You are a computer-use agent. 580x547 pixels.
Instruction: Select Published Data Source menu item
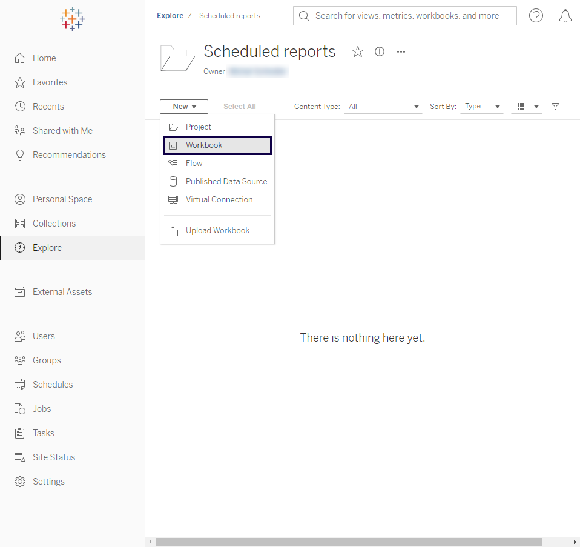226,181
